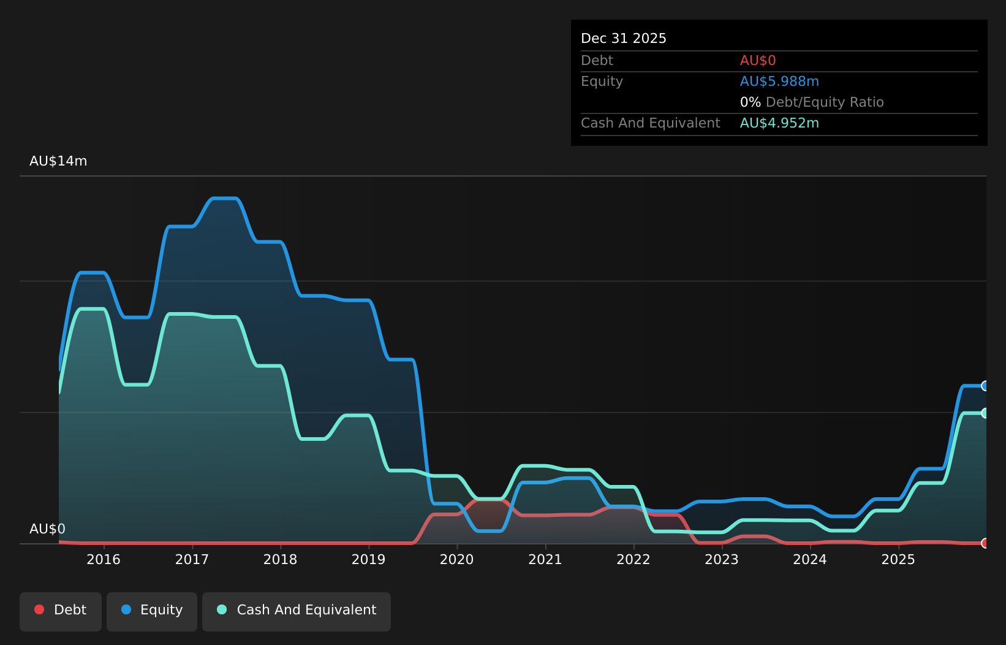Click the AU$14m y-axis label
The height and width of the screenshot is (645, 1006).
coord(58,161)
